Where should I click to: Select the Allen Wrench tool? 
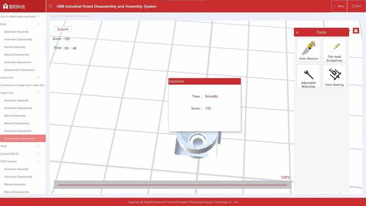pos(308,50)
